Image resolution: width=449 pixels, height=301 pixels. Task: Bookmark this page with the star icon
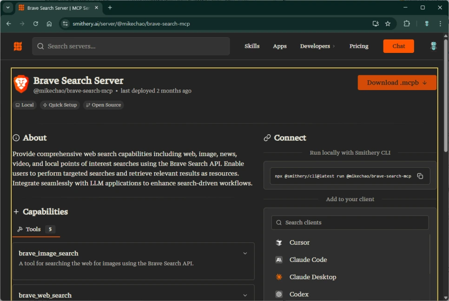click(x=388, y=24)
